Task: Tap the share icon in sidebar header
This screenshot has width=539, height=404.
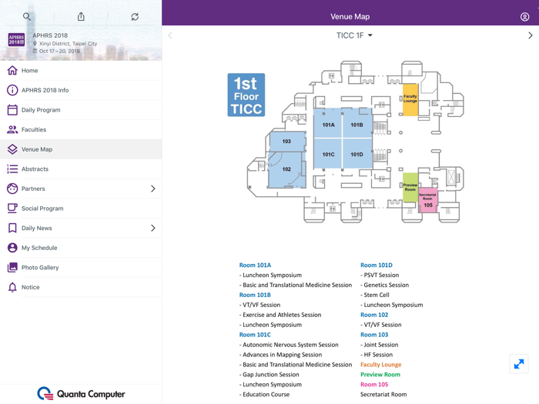Action: (x=81, y=16)
